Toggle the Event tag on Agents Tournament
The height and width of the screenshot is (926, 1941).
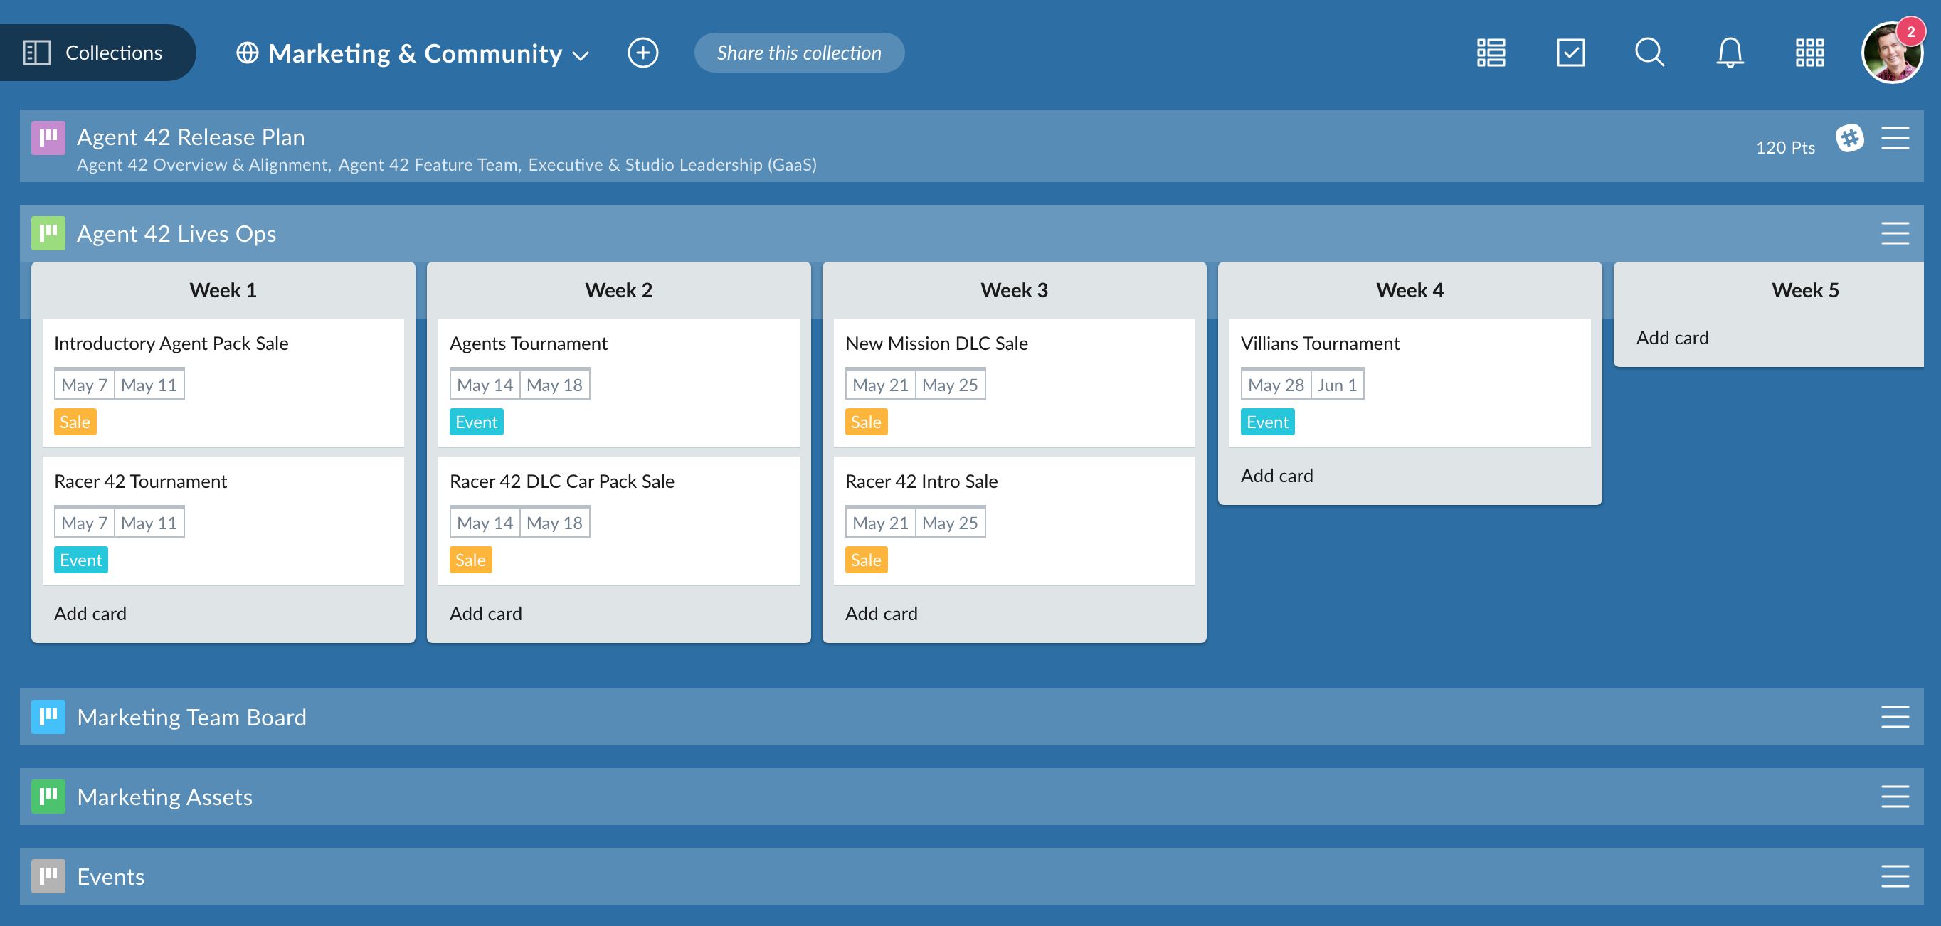point(475,422)
